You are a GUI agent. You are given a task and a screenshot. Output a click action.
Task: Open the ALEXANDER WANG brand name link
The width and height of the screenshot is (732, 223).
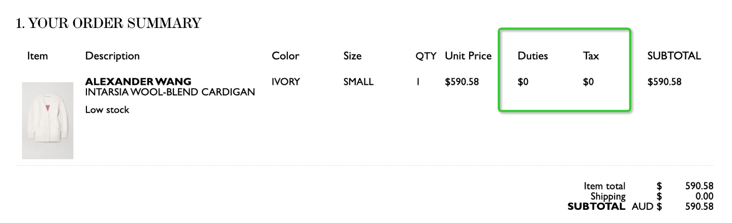[x=138, y=82]
